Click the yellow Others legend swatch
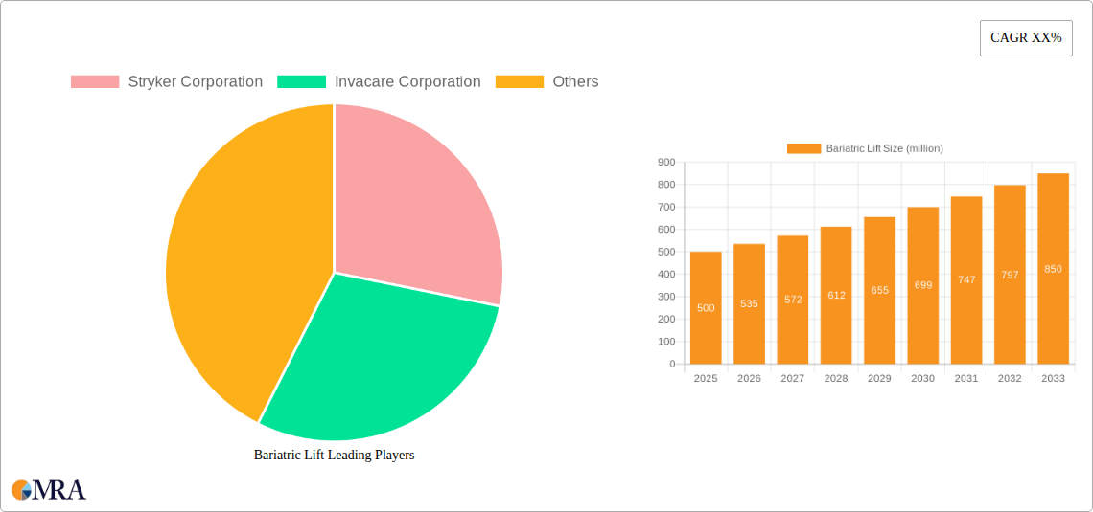 coord(520,81)
